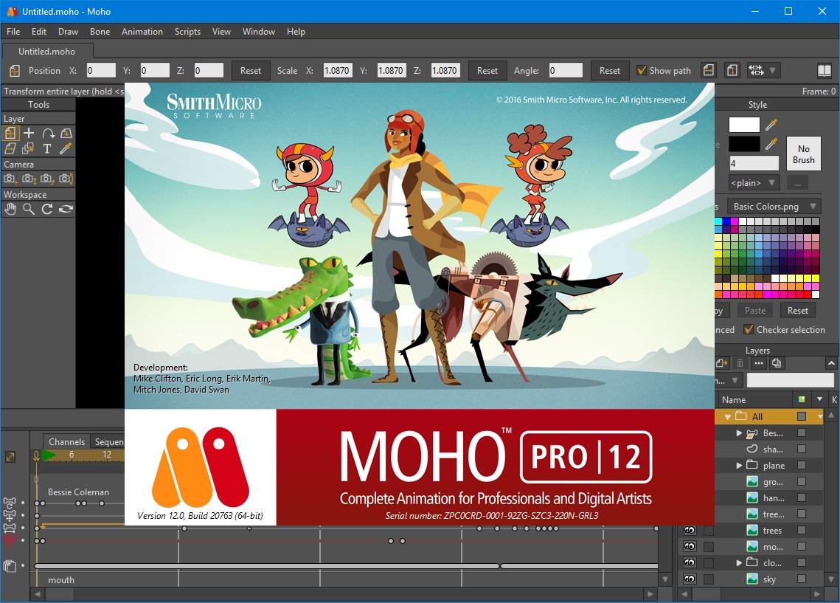Toggle the eye next to the clo... layer
The width and height of the screenshot is (840, 603).
(x=690, y=563)
